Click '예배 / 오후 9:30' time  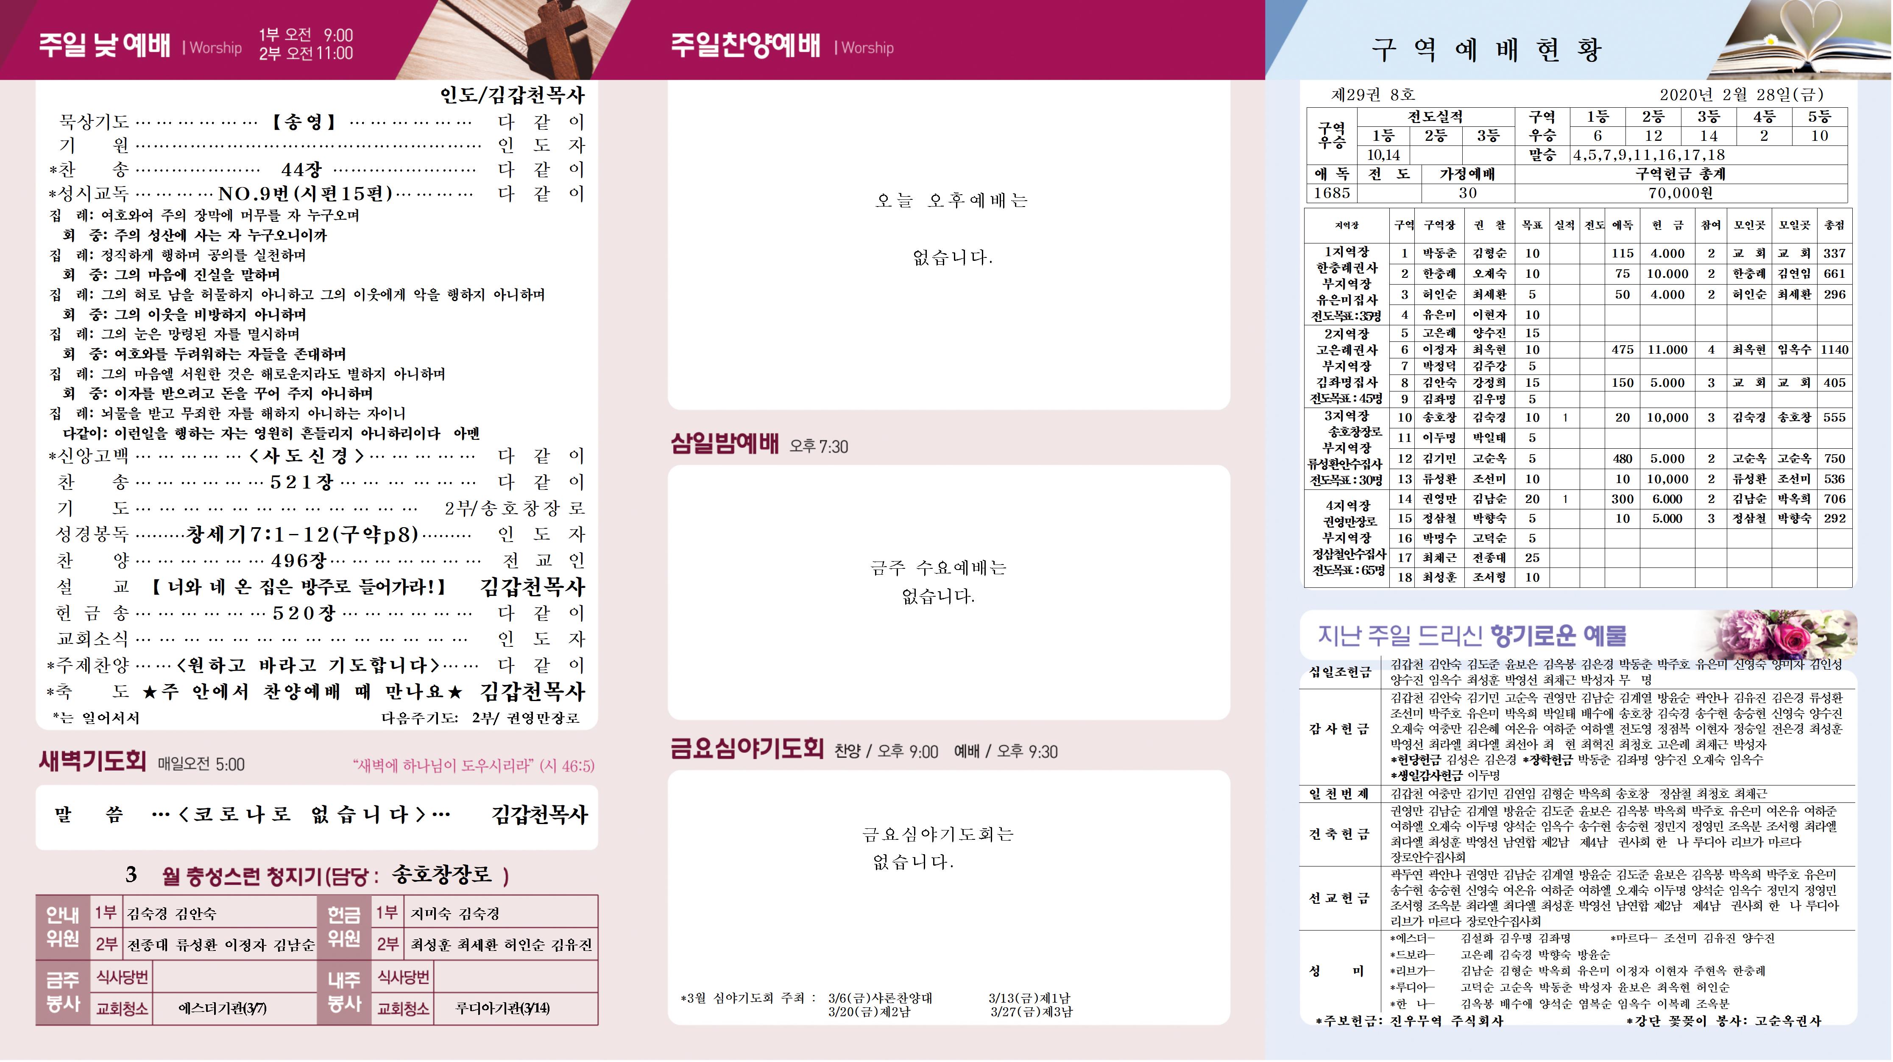(1006, 752)
